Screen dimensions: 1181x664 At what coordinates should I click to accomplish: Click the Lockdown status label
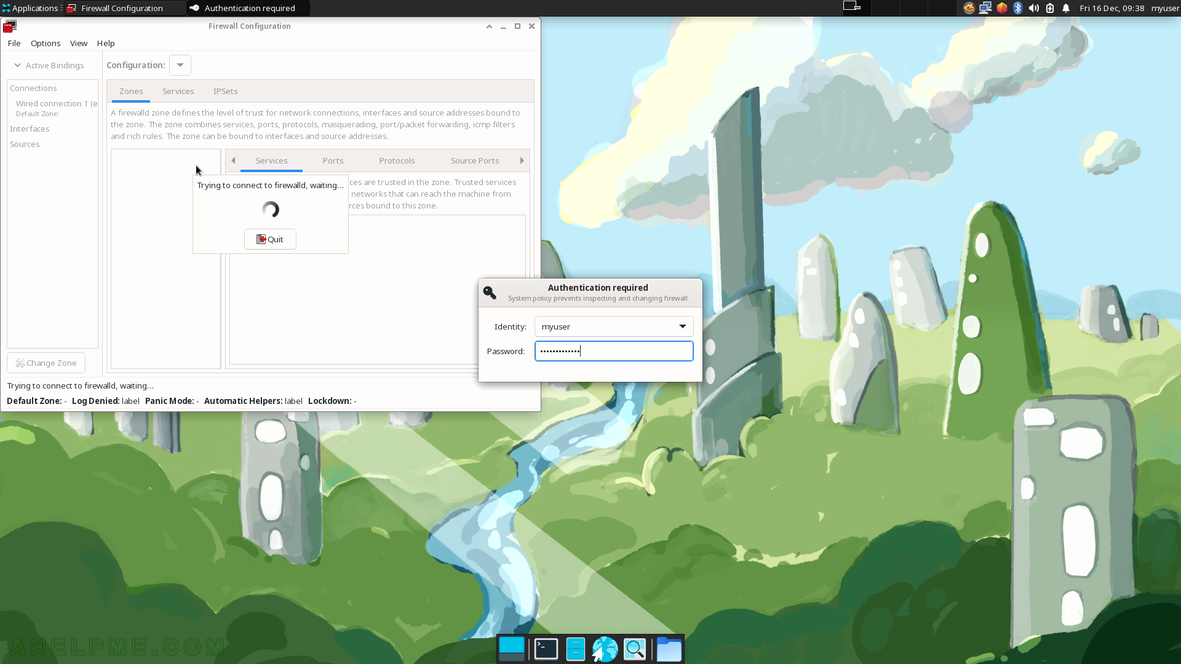332,401
